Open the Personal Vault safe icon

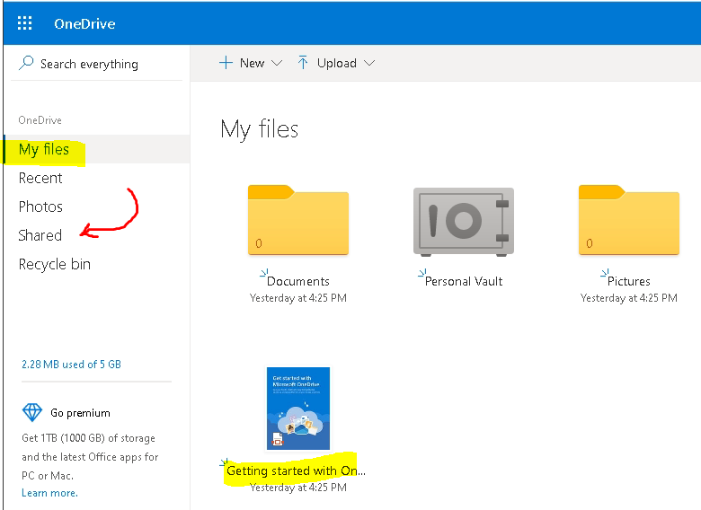click(464, 222)
